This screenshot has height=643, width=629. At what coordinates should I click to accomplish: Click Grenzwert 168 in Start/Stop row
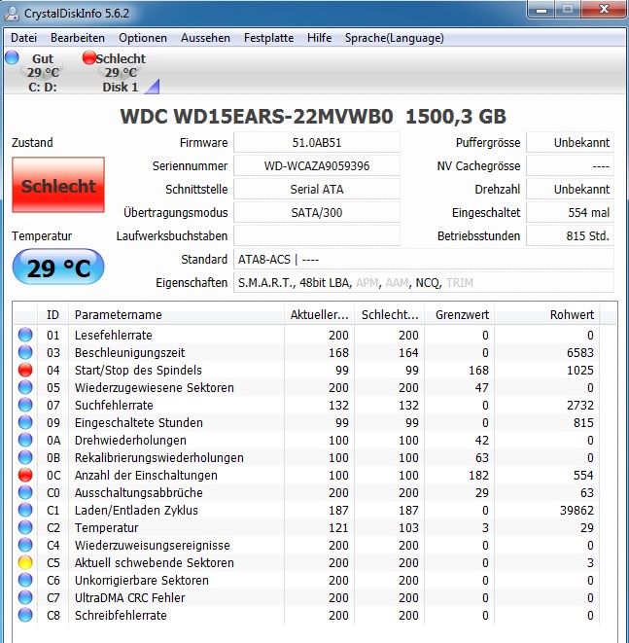point(478,371)
